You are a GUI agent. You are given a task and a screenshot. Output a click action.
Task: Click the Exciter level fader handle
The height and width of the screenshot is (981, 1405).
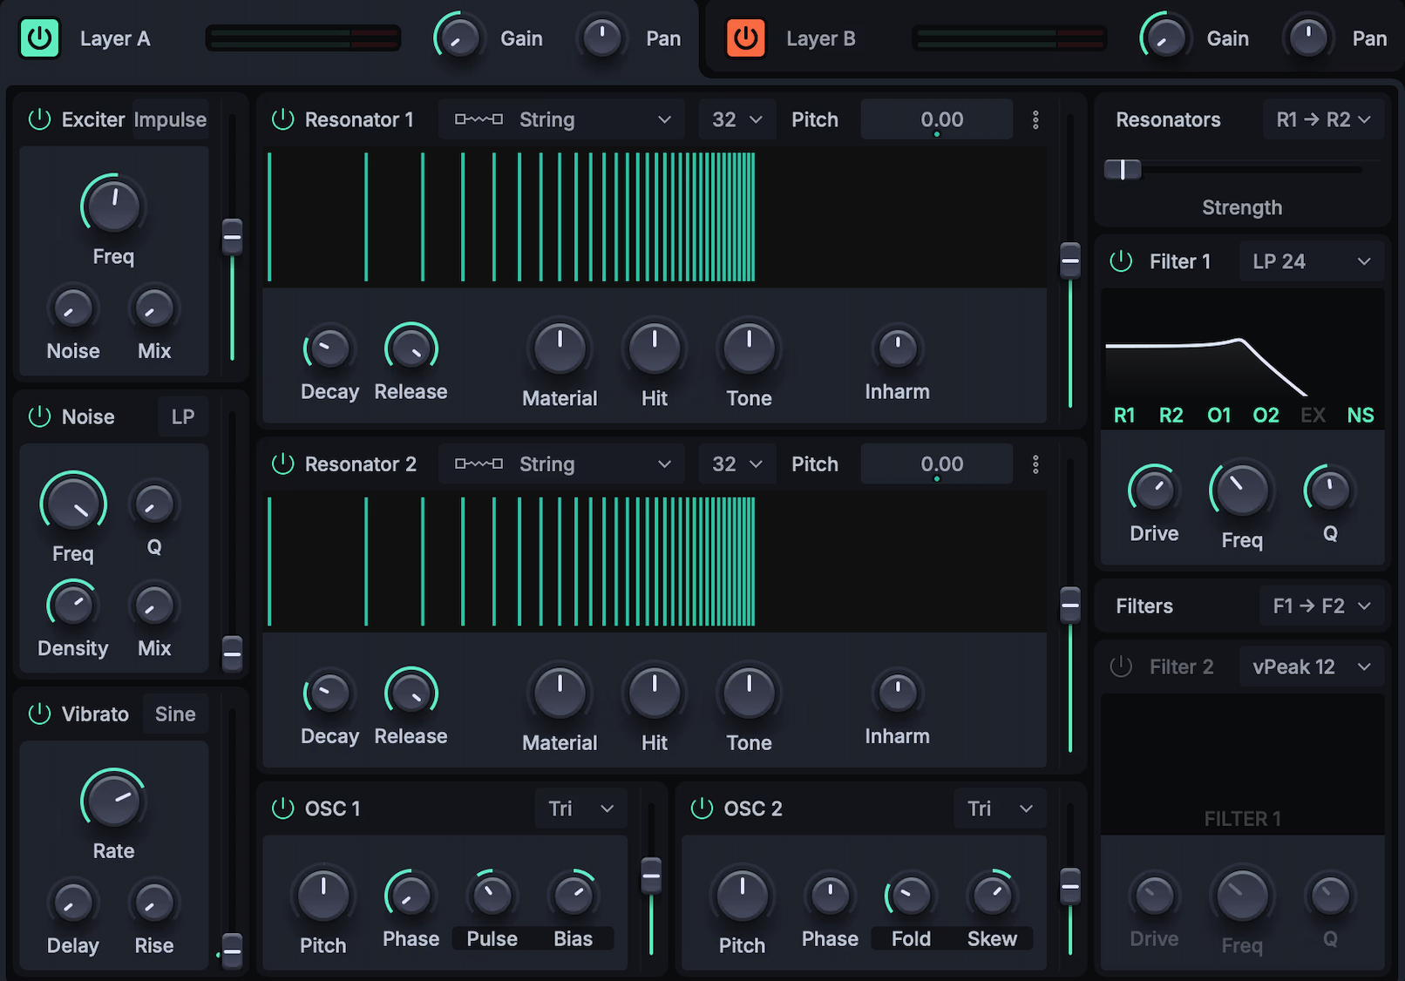point(232,237)
